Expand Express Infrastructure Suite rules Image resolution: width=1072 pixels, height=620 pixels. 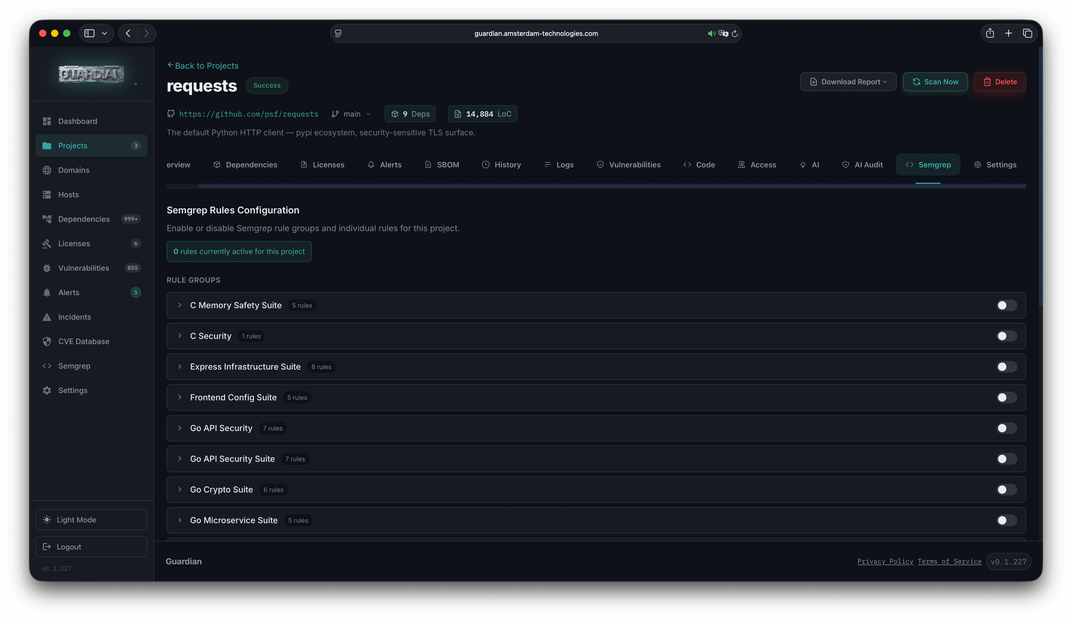coord(180,367)
